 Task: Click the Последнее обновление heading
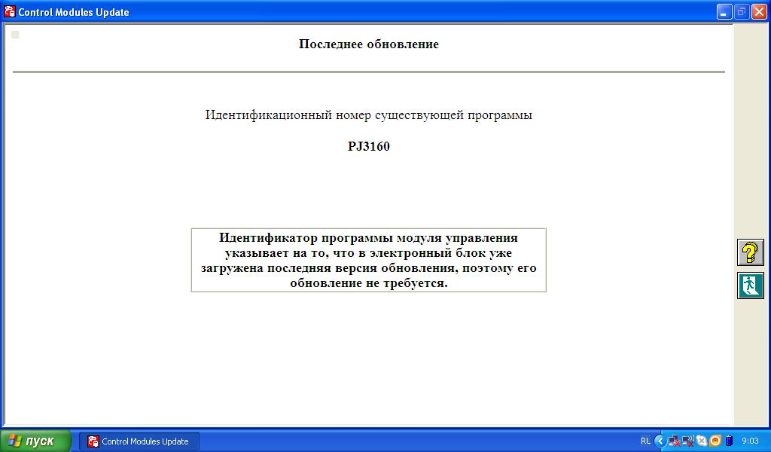pos(368,44)
